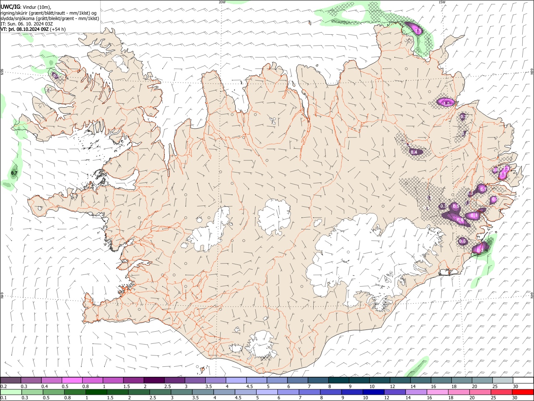Pick upper legend teal swatch between 8 and 9
The height and width of the screenshot is (401, 534).
pyautogui.click(x=339, y=380)
